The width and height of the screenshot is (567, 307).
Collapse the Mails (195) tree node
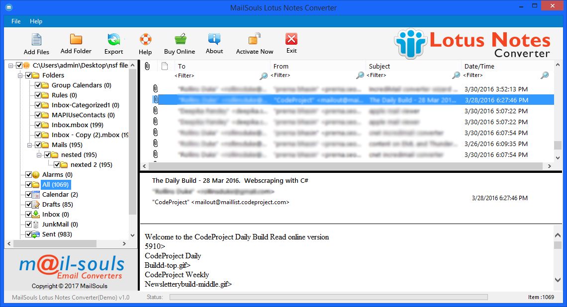30,145
